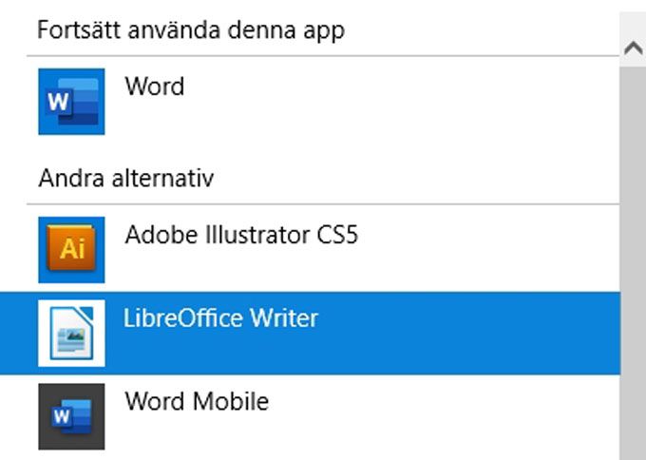Select the 'Word' text label
This screenshot has height=460, width=646.
pos(155,86)
